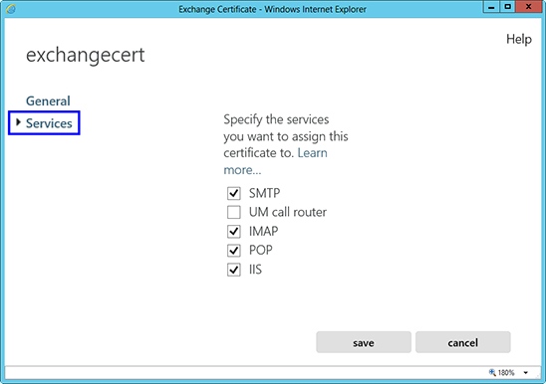
Task: Switch to the General tab
Action: click(x=48, y=100)
